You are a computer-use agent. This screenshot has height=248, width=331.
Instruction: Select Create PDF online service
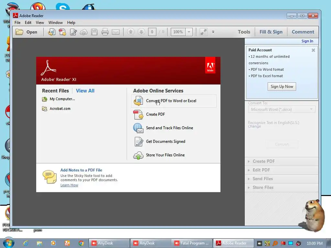click(155, 114)
